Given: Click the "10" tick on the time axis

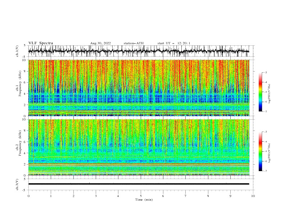Looking at the screenshot, I should point(253,196).
